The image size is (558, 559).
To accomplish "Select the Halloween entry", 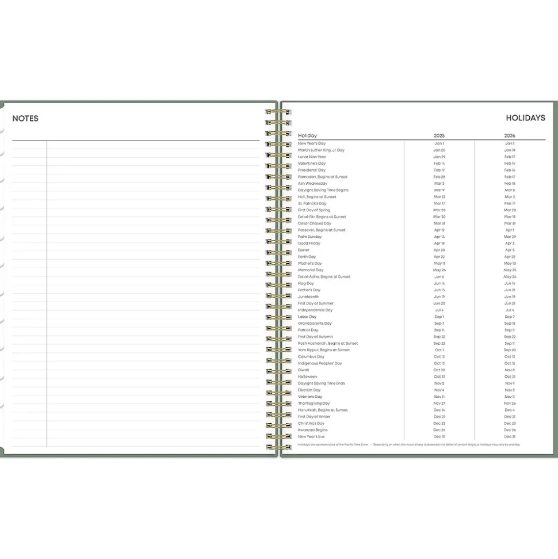I will (x=307, y=377).
